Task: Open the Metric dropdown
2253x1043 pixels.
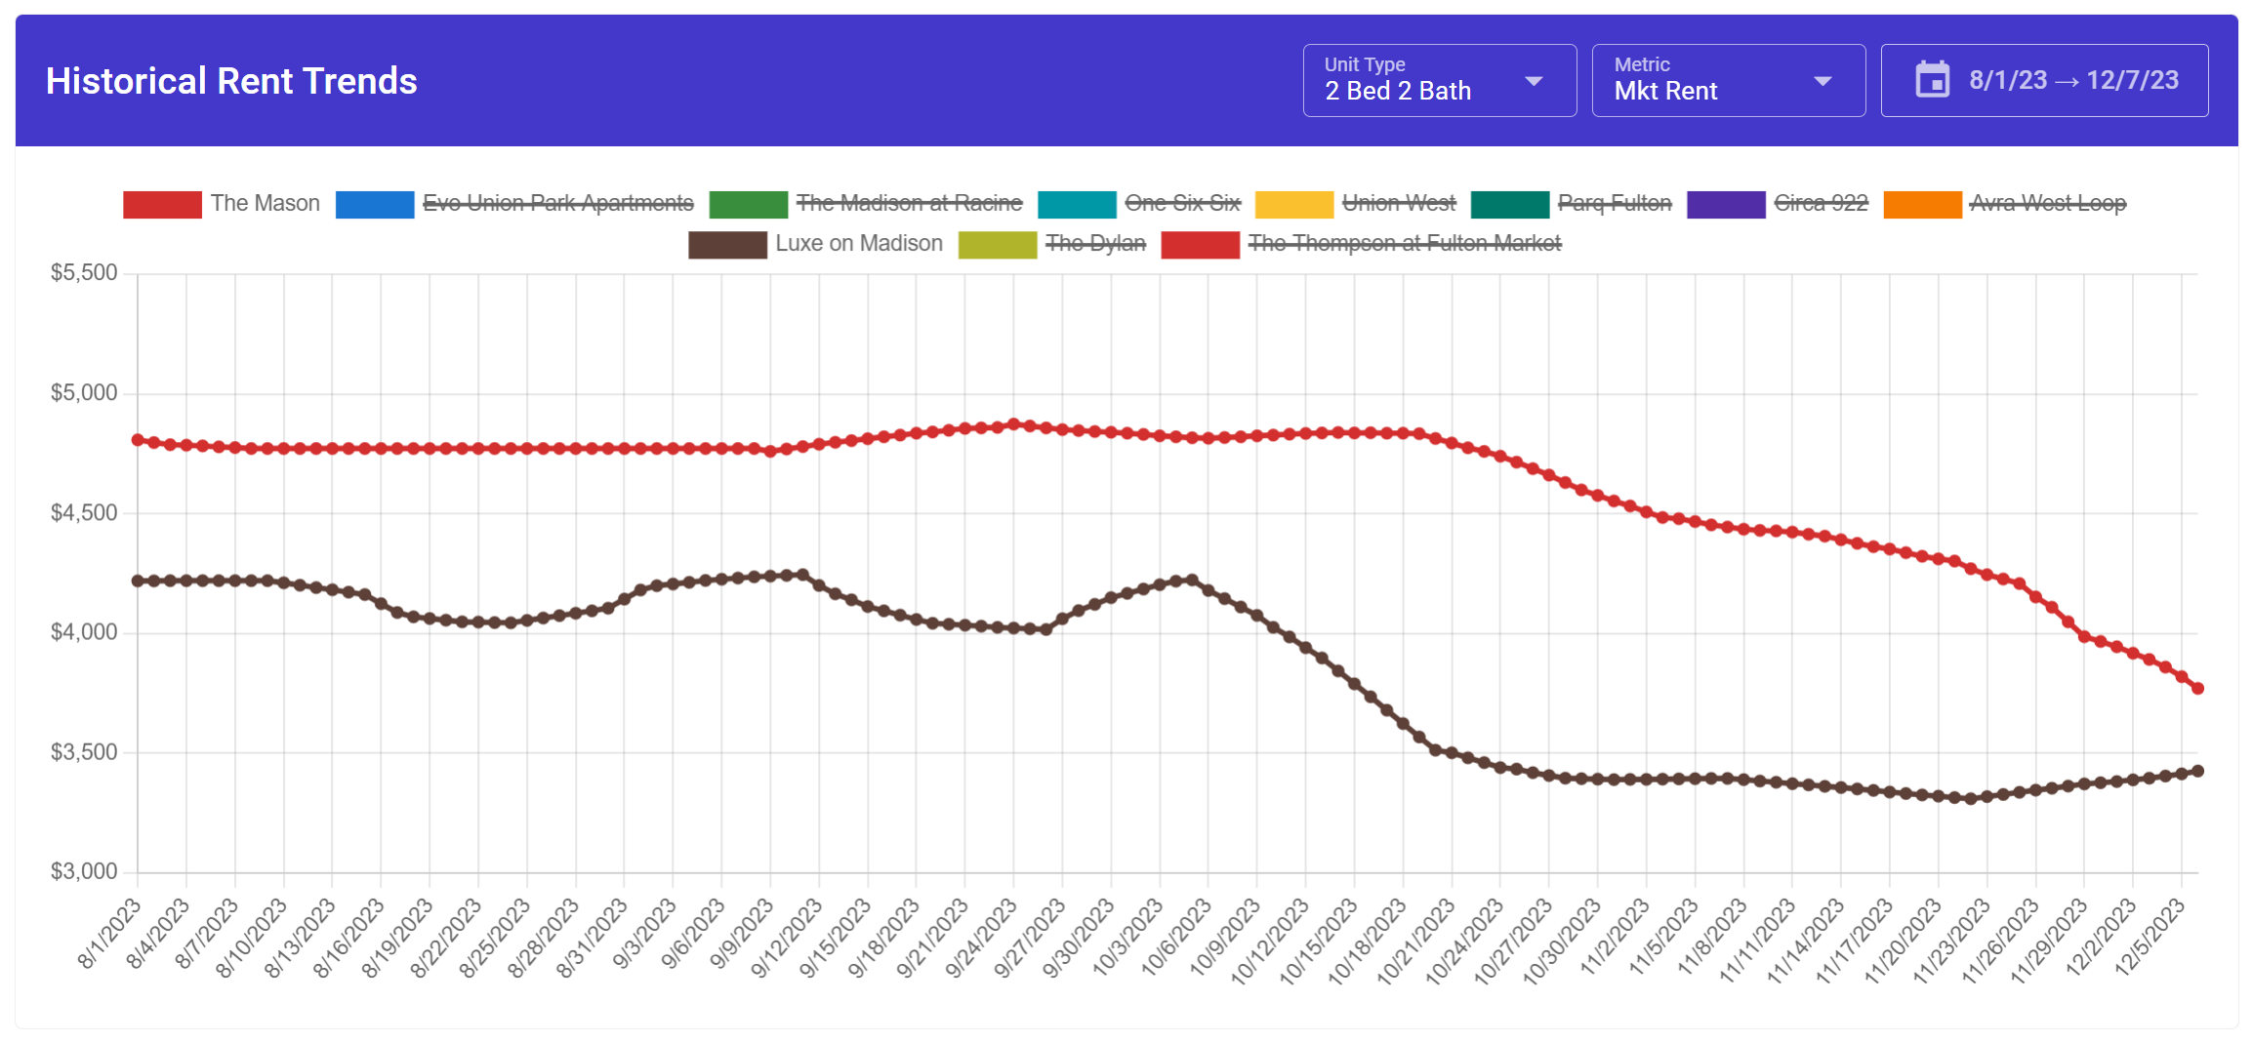Action: (x=1728, y=80)
